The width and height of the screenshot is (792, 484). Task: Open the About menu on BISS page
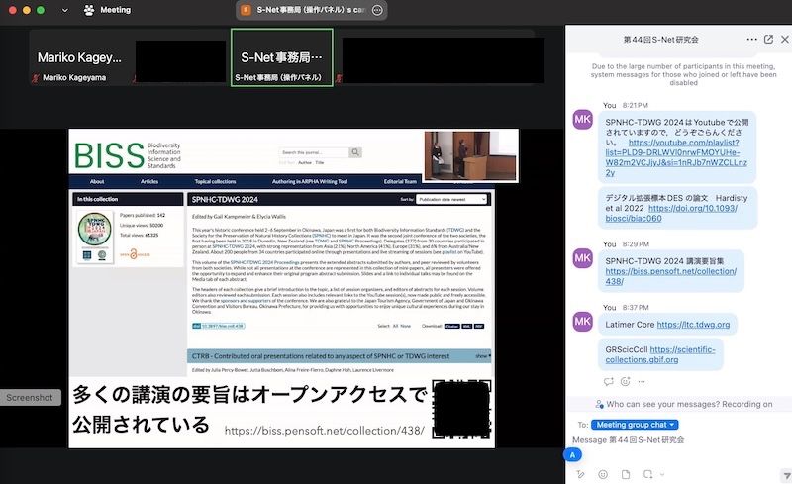point(97,181)
